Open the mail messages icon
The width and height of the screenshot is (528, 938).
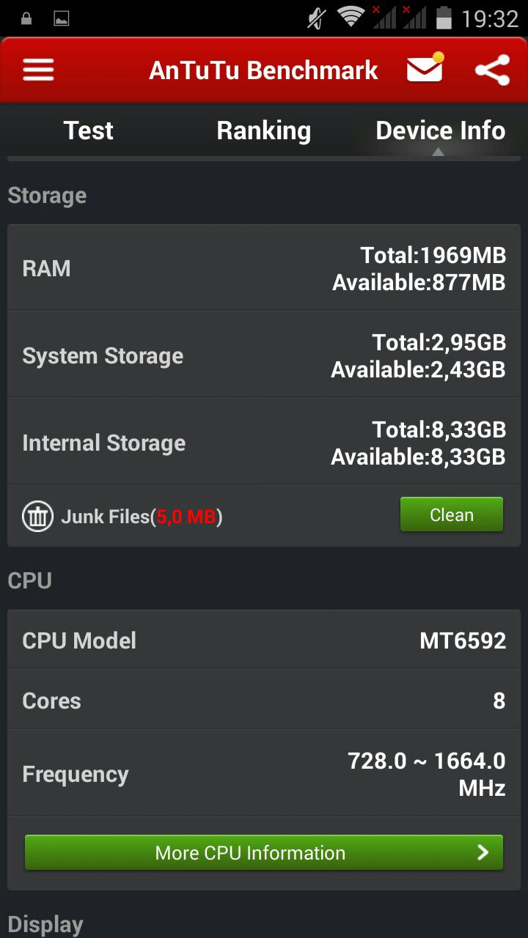click(x=425, y=70)
